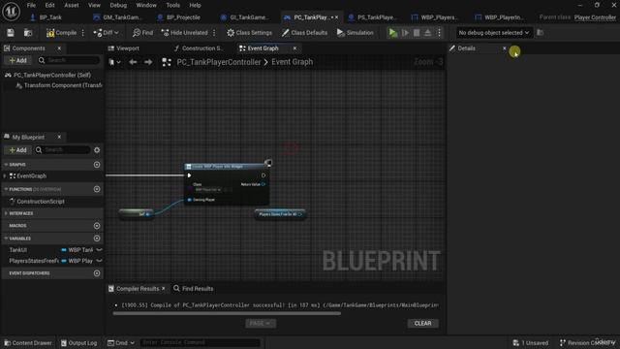
Task: Add new graph with plus icon
Action: [97, 165]
